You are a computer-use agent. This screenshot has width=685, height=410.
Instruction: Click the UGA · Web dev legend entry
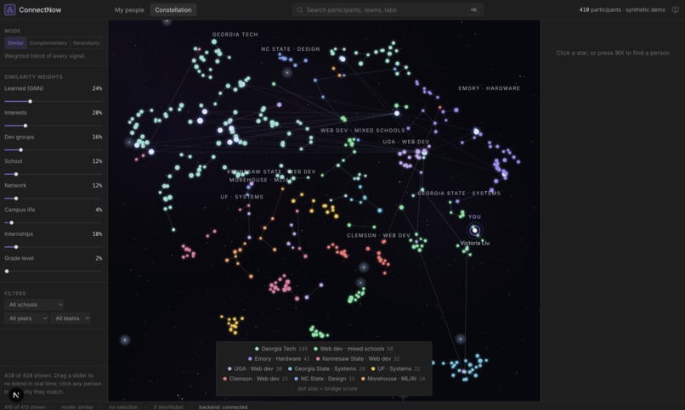(x=254, y=368)
